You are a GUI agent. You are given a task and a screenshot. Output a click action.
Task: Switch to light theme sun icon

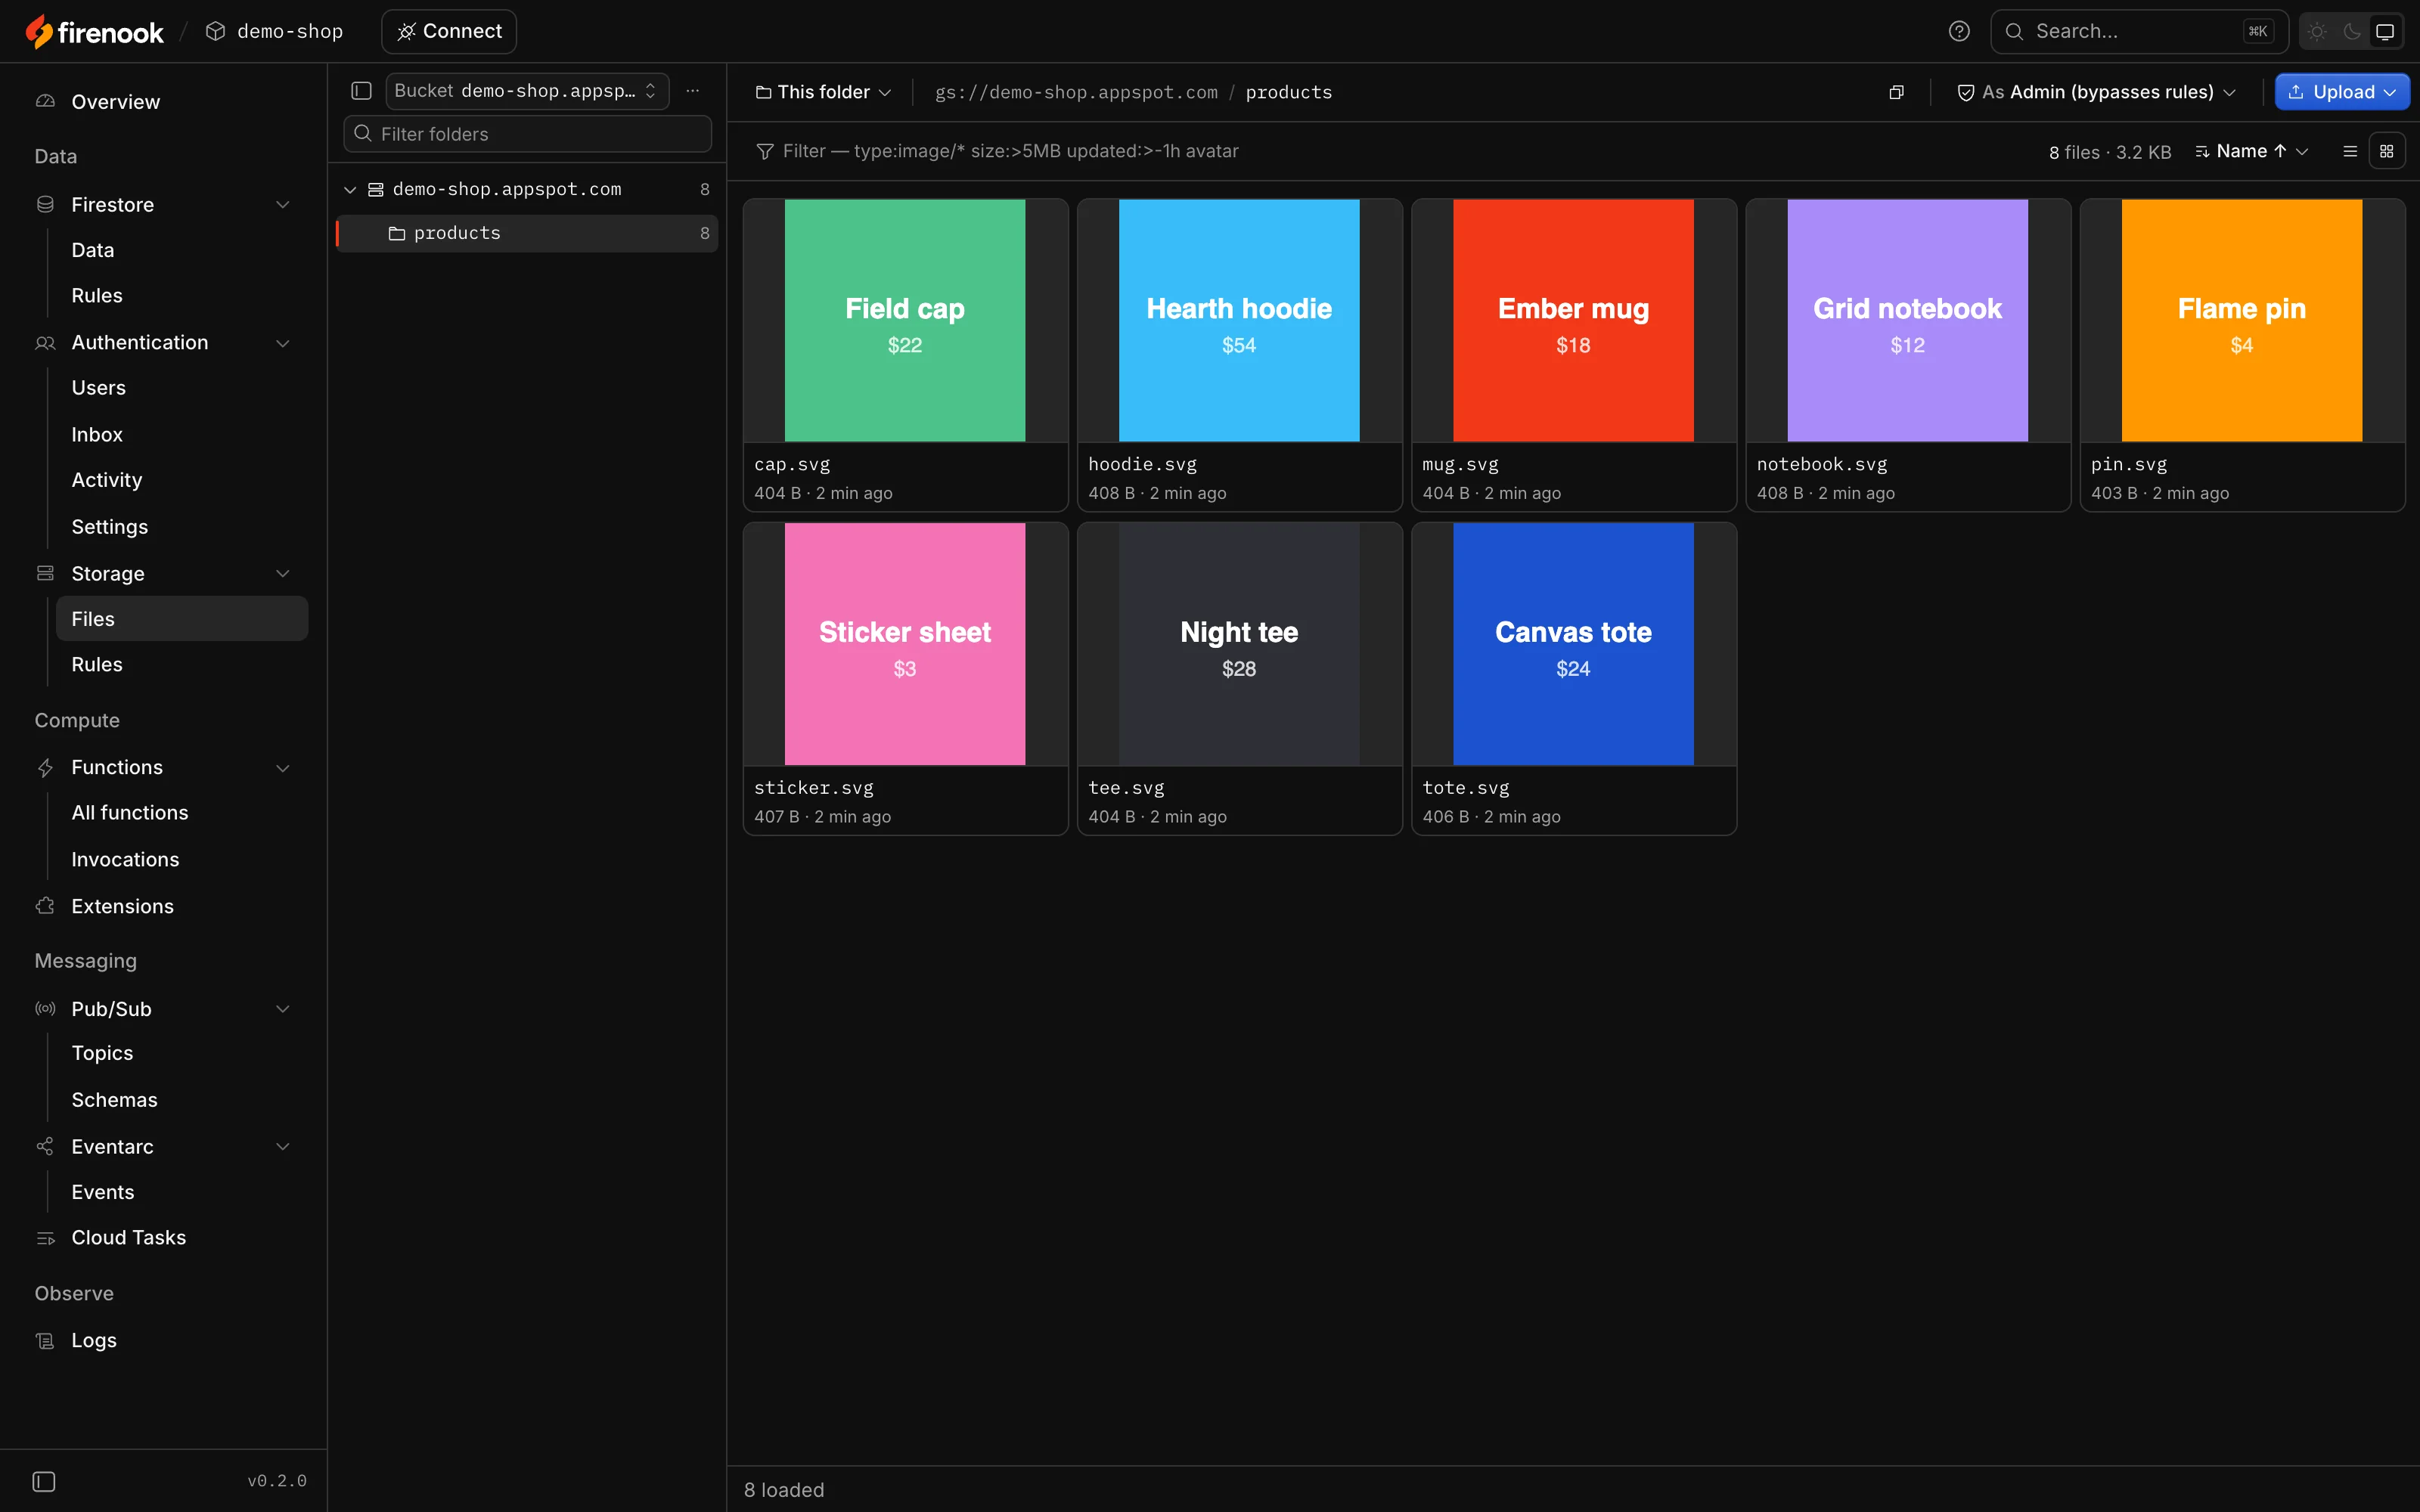(2317, 32)
